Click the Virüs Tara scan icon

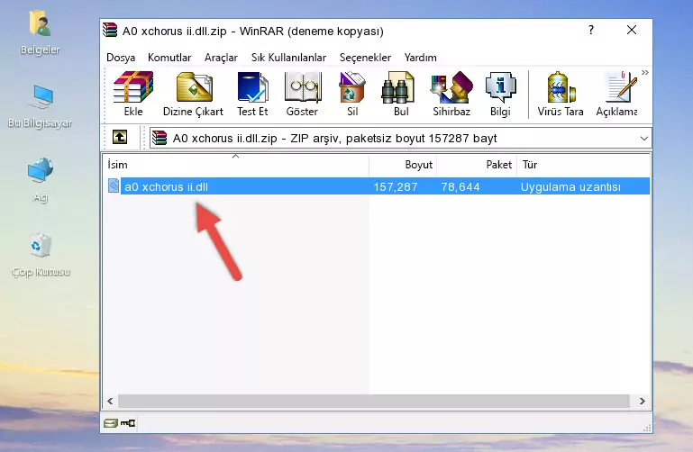[x=561, y=94]
